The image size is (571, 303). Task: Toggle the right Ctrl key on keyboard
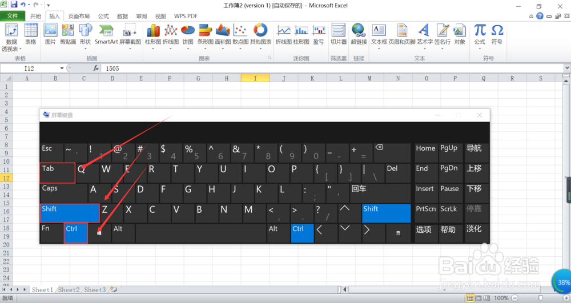(x=302, y=233)
